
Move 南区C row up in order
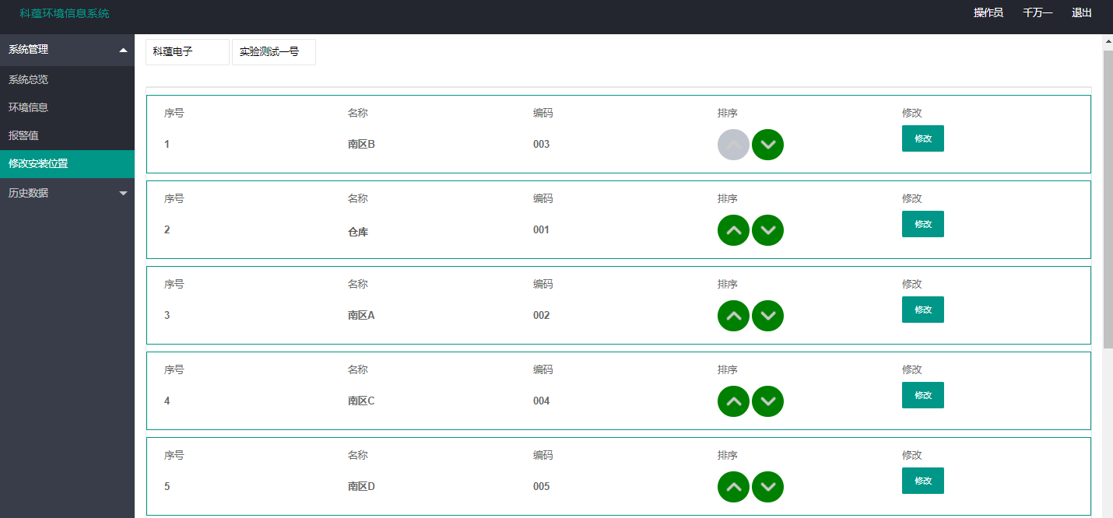pos(733,401)
